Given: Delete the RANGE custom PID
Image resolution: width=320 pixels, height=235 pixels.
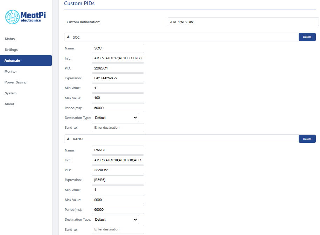Looking at the screenshot, I should (307, 139).
